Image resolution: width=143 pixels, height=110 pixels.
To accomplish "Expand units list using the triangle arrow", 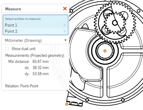I will point(66,40).
